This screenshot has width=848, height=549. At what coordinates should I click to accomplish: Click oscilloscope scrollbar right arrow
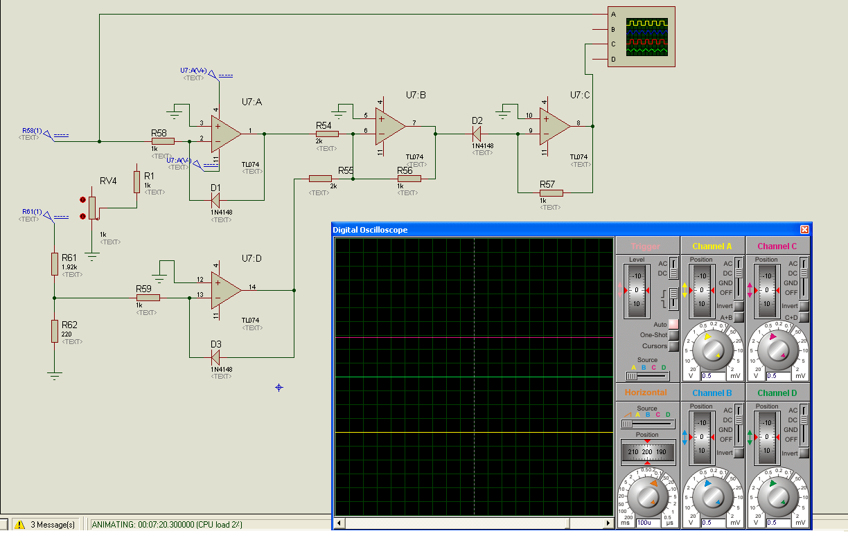pyautogui.click(x=609, y=523)
